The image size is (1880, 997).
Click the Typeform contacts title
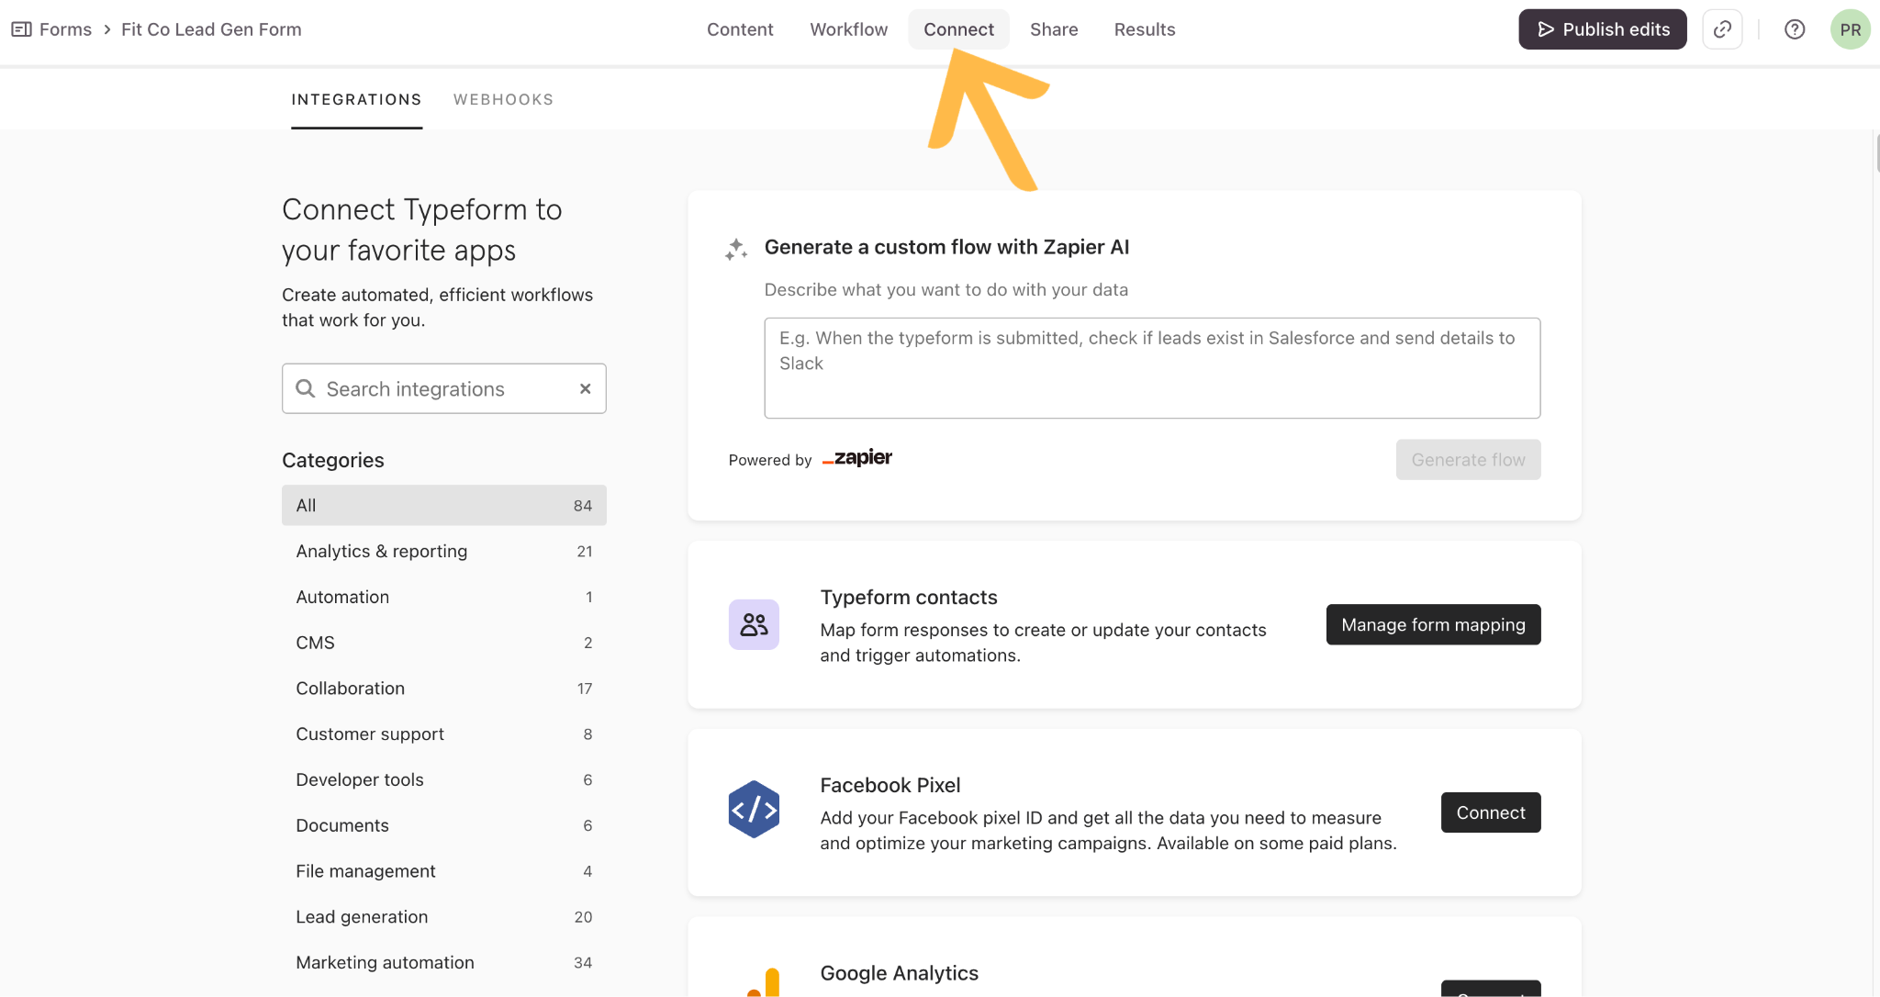909,598
